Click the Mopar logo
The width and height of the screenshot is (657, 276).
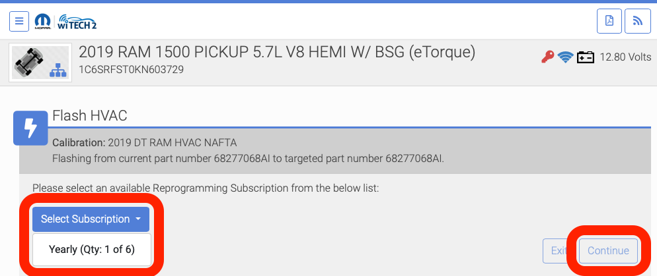point(44,21)
